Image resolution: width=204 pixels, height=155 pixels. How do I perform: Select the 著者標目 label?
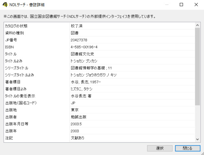(x=13, y=82)
